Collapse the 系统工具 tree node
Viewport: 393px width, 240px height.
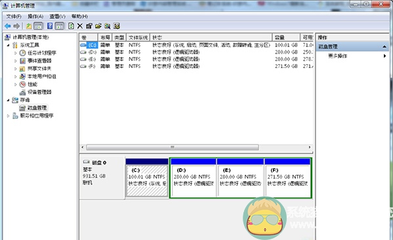click(9, 45)
